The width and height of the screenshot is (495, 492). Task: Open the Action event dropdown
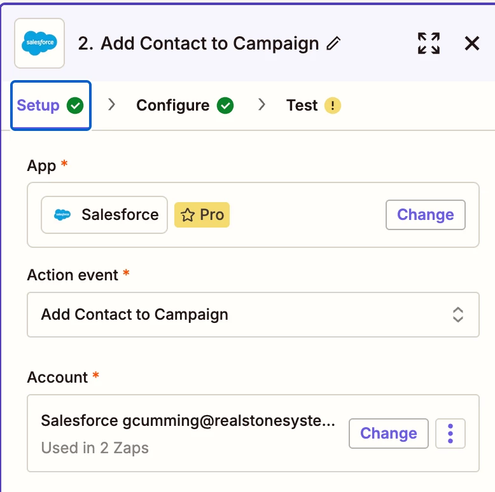[x=253, y=315]
